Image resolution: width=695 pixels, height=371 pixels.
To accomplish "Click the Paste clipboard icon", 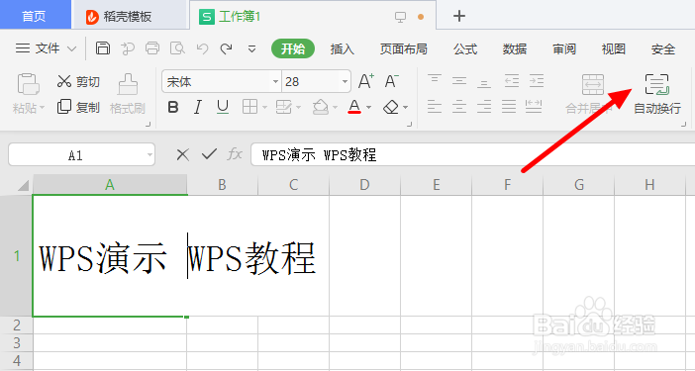I will click(x=29, y=84).
